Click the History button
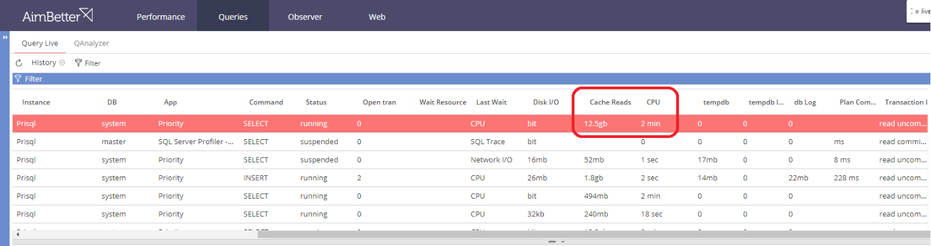 click(x=44, y=63)
